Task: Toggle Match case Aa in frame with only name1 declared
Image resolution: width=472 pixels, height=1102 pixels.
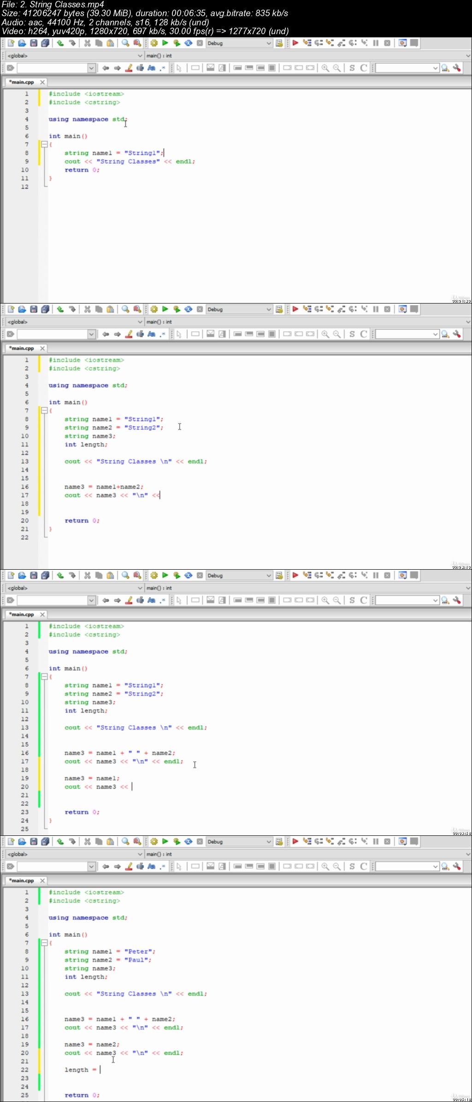Action: (x=152, y=68)
